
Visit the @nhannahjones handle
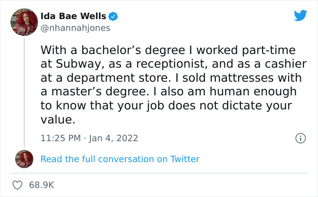(x=75, y=28)
